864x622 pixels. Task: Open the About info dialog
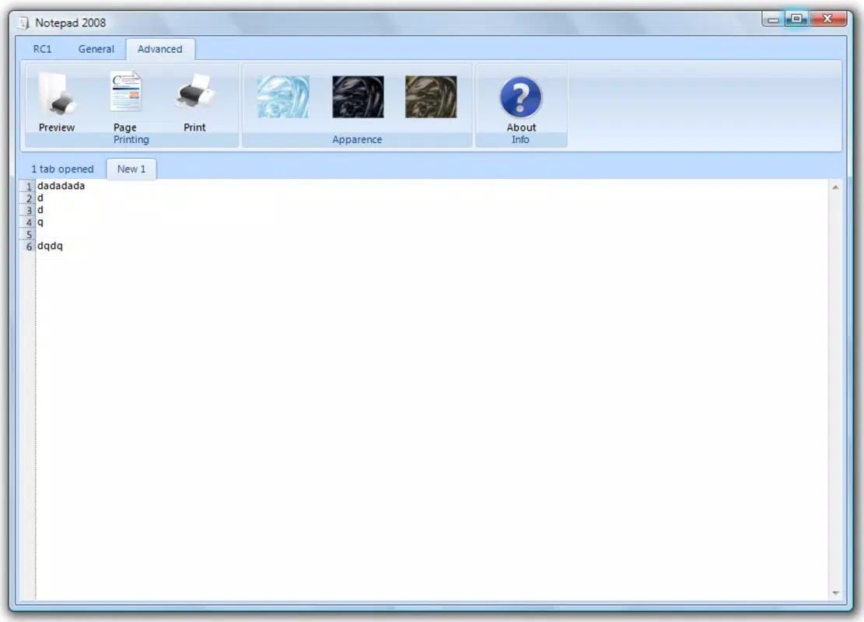(x=521, y=104)
